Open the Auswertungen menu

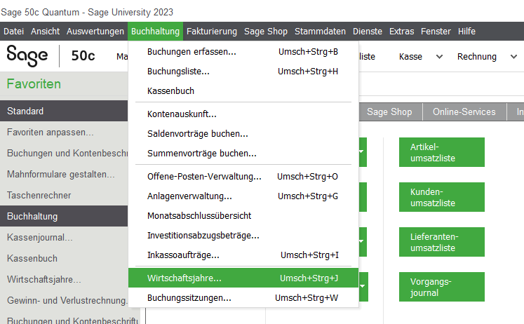[95, 32]
